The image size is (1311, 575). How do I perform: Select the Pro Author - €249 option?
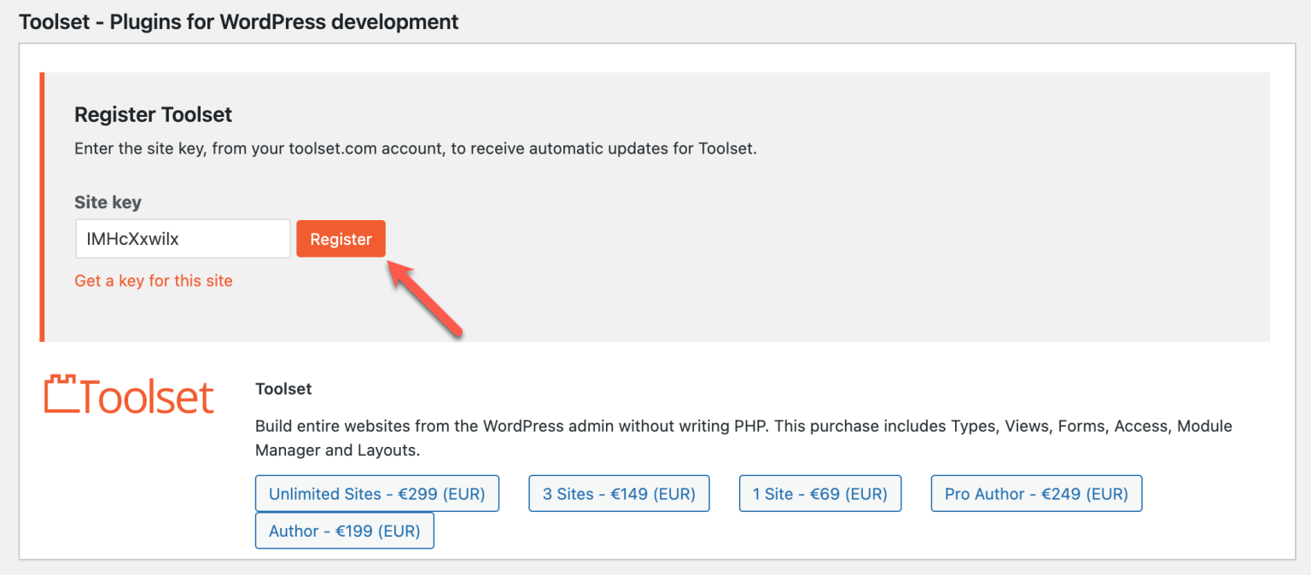(x=1036, y=493)
